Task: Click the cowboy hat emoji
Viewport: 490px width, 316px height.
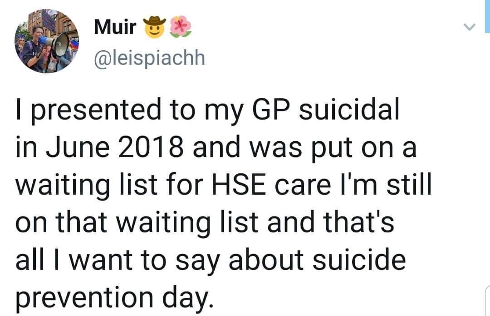Action: point(154,27)
